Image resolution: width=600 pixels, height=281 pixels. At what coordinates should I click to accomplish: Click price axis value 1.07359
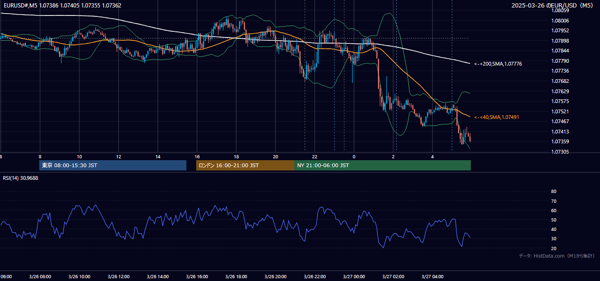click(x=560, y=141)
